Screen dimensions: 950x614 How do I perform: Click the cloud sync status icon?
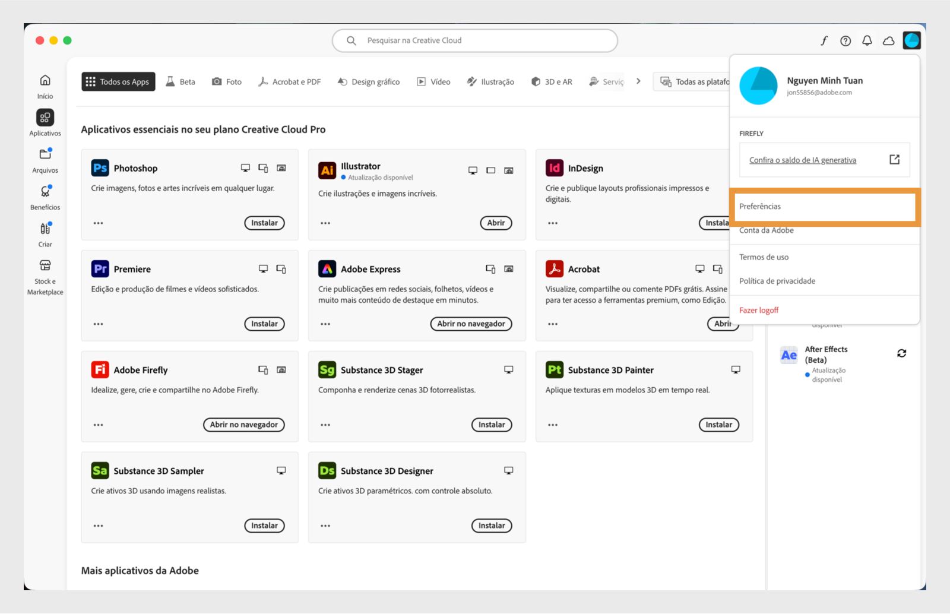tap(889, 40)
